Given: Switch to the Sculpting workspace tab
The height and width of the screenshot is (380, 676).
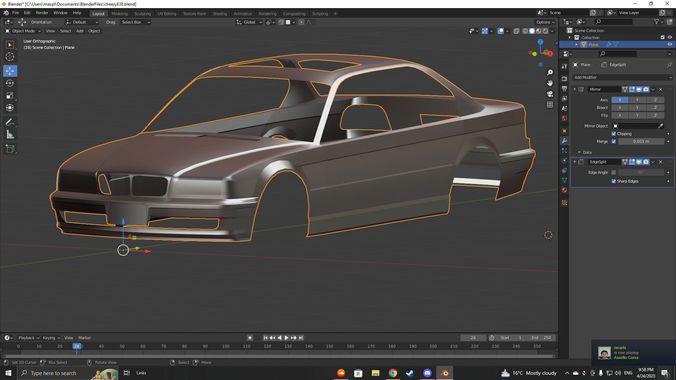Looking at the screenshot, I should [x=142, y=14].
